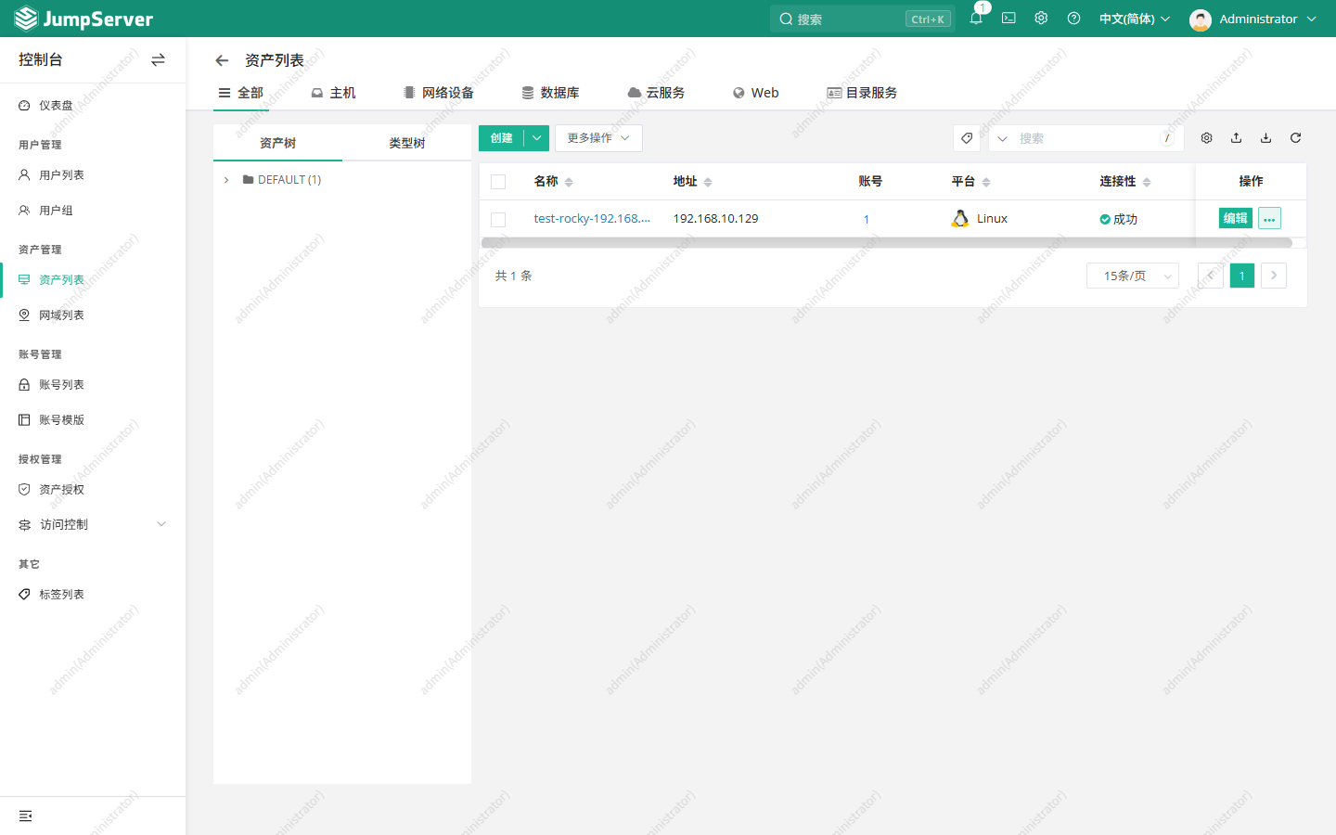Switch to 目录服务 tab
Viewport: 1336px width, 835px height.
pos(862,93)
